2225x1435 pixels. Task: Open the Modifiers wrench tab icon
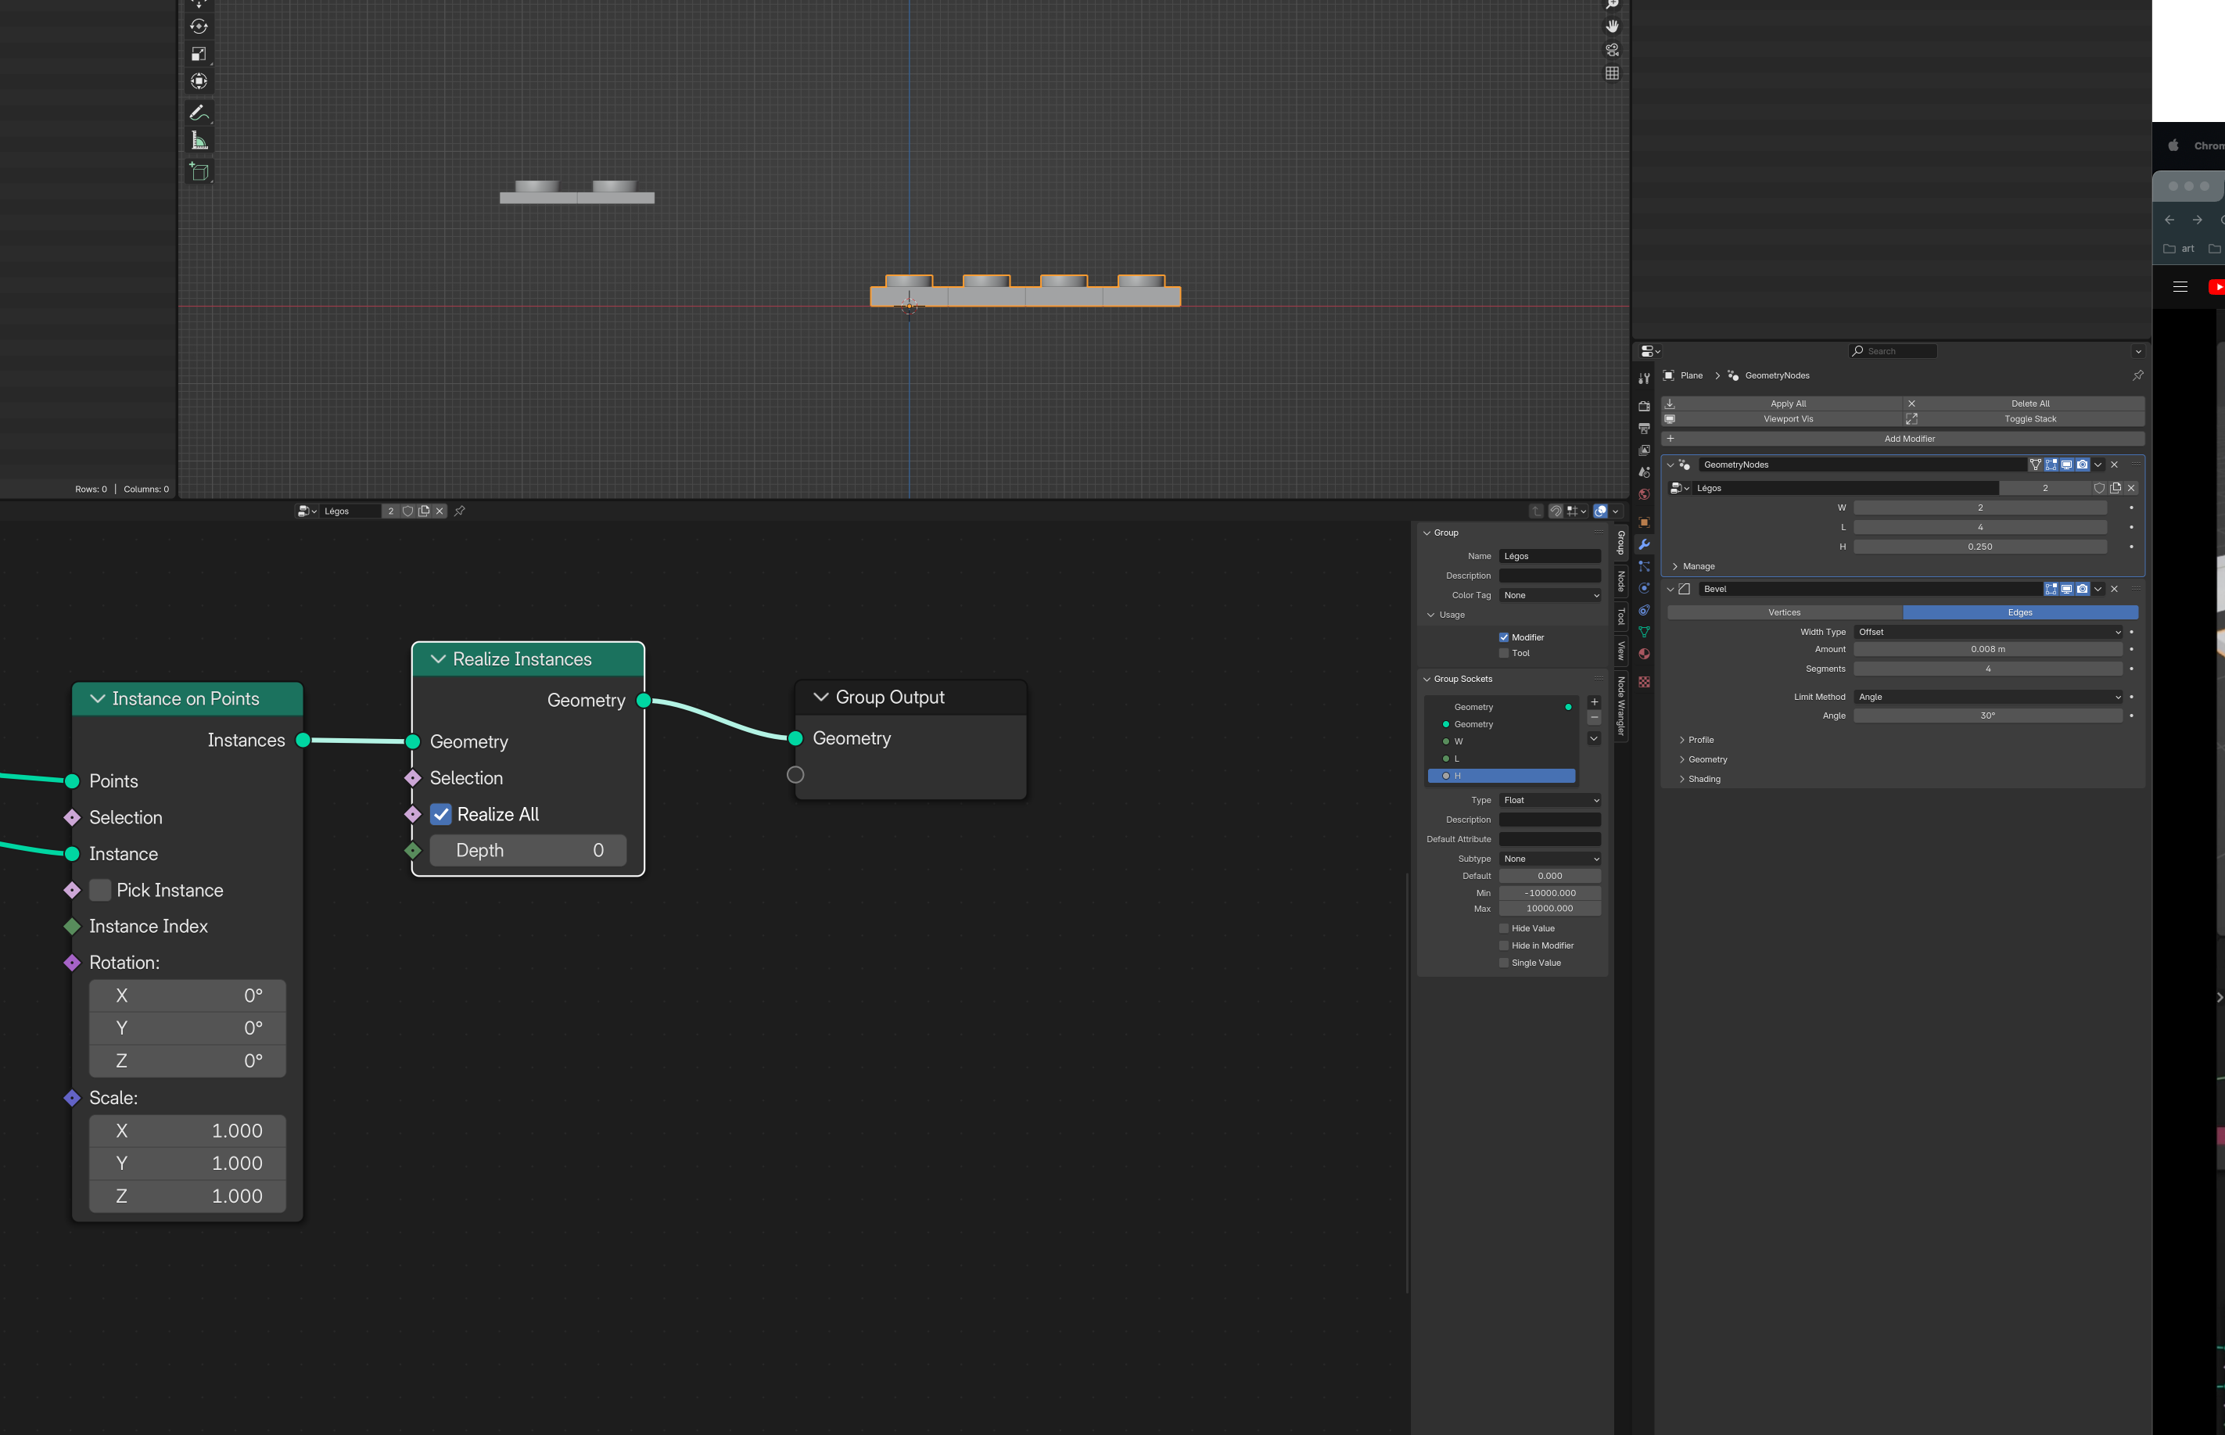click(x=1644, y=544)
